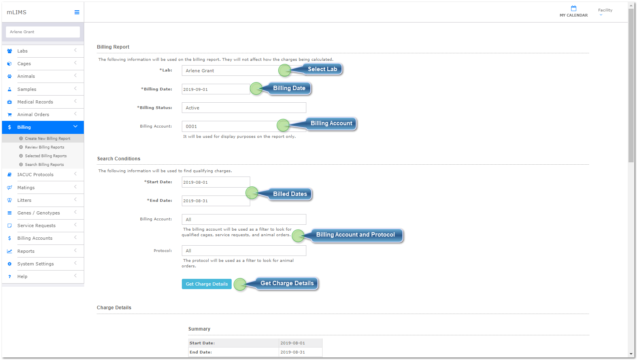Expand the Animals menu chevron
Screen dimensions: 638x361
(x=75, y=75)
